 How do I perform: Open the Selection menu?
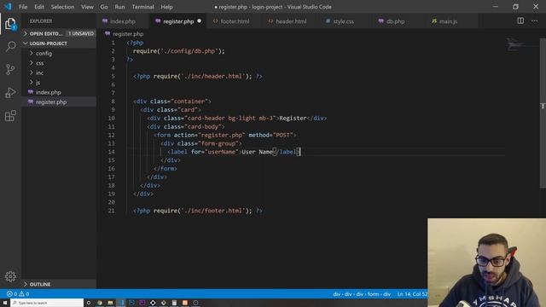coord(62,7)
